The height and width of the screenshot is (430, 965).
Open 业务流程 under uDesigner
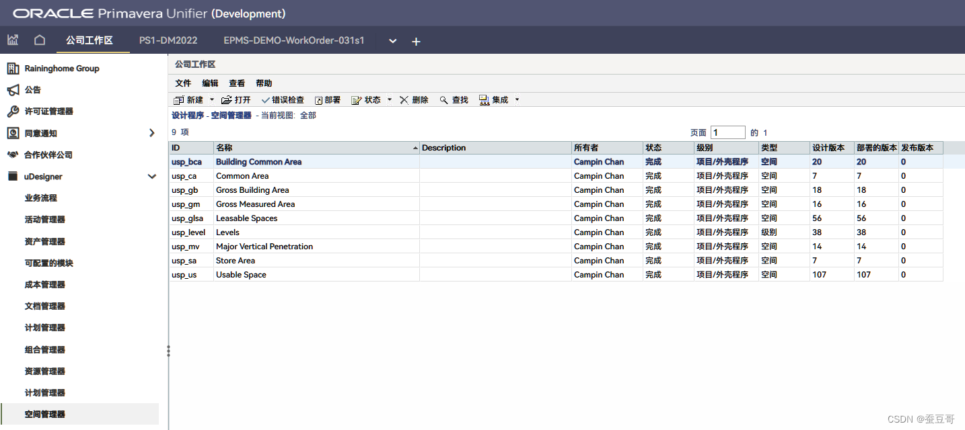point(41,198)
